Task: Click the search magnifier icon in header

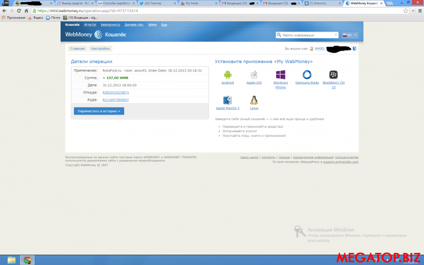Action: coord(279,35)
